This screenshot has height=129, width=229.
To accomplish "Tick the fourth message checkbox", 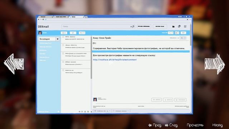I will (63, 62).
